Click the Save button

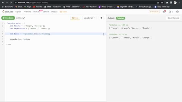(x=75, y=18)
